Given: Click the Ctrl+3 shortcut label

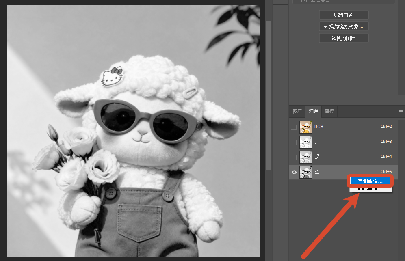Looking at the screenshot, I should [x=386, y=142].
